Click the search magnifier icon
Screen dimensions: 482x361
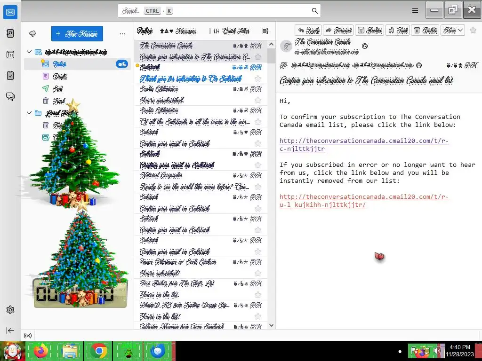[314, 11]
